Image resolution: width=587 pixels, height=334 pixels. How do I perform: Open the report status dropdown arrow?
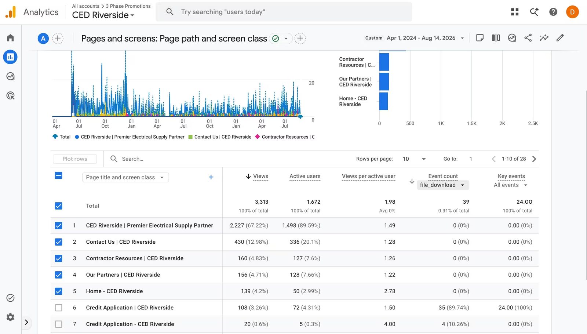click(x=286, y=38)
